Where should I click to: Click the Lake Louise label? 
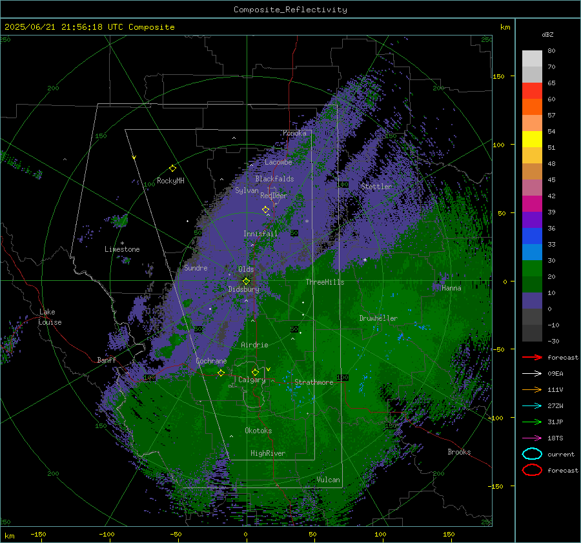50,317
